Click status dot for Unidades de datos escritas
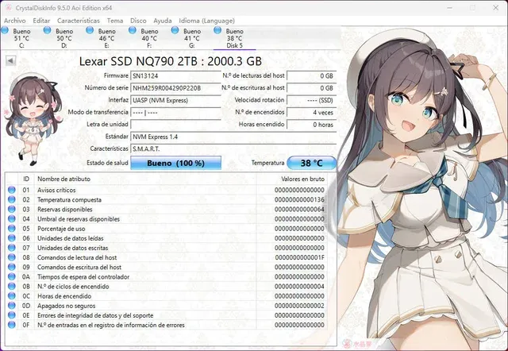Image resolution: width=508 pixels, height=351 pixels. [x=12, y=248]
